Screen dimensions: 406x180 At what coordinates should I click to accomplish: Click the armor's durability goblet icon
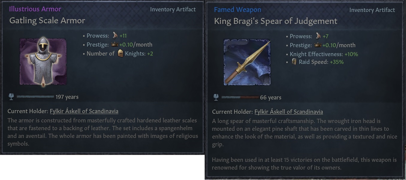(x=11, y=97)
